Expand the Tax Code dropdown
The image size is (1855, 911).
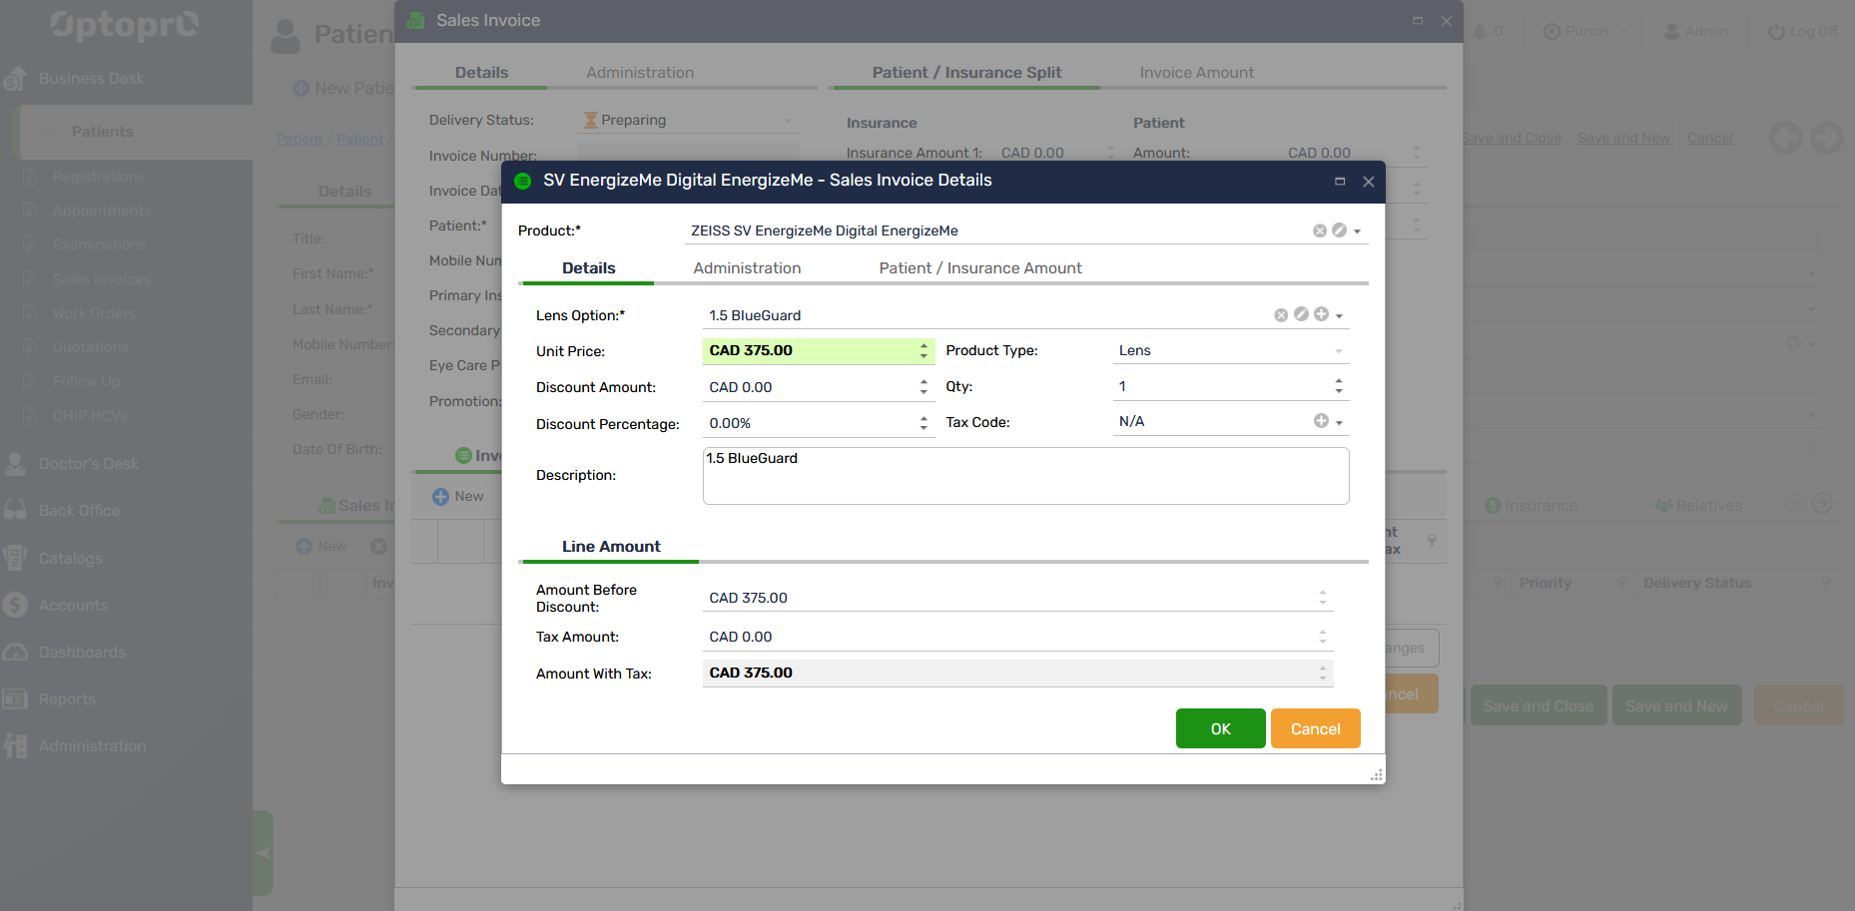tap(1340, 423)
